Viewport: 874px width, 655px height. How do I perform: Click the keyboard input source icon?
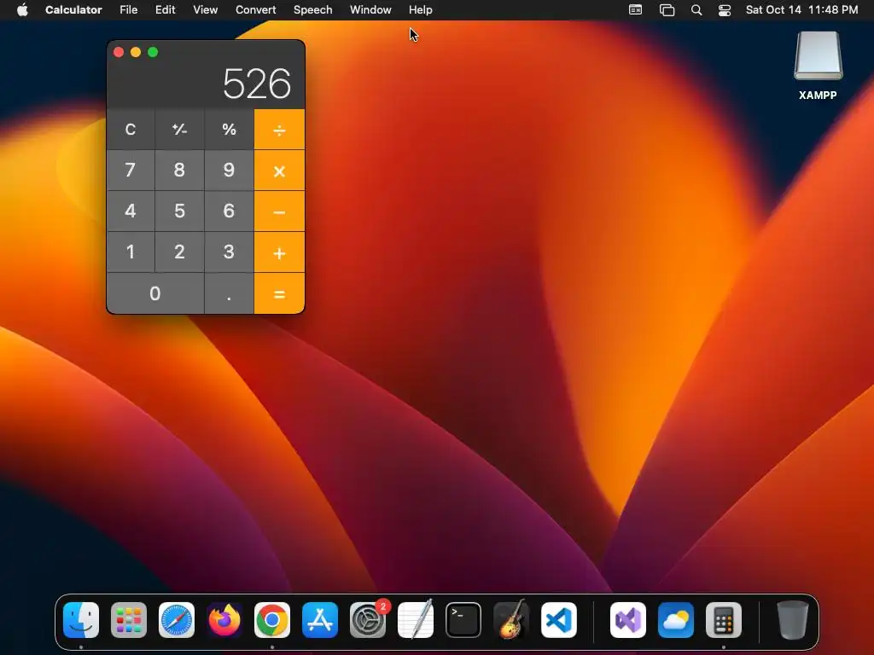pyautogui.click(x=635, y=10)
